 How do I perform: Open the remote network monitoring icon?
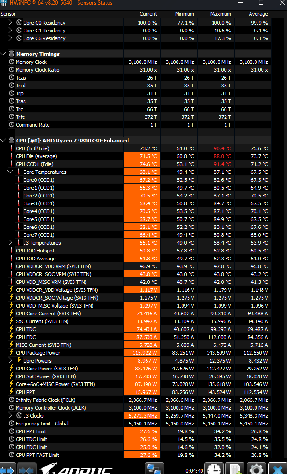tap(153, 468)
